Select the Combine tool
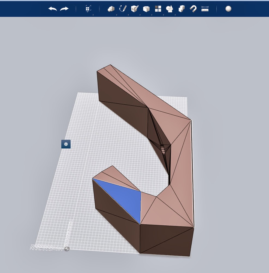 pyautogui.click(x=182, y=9)
